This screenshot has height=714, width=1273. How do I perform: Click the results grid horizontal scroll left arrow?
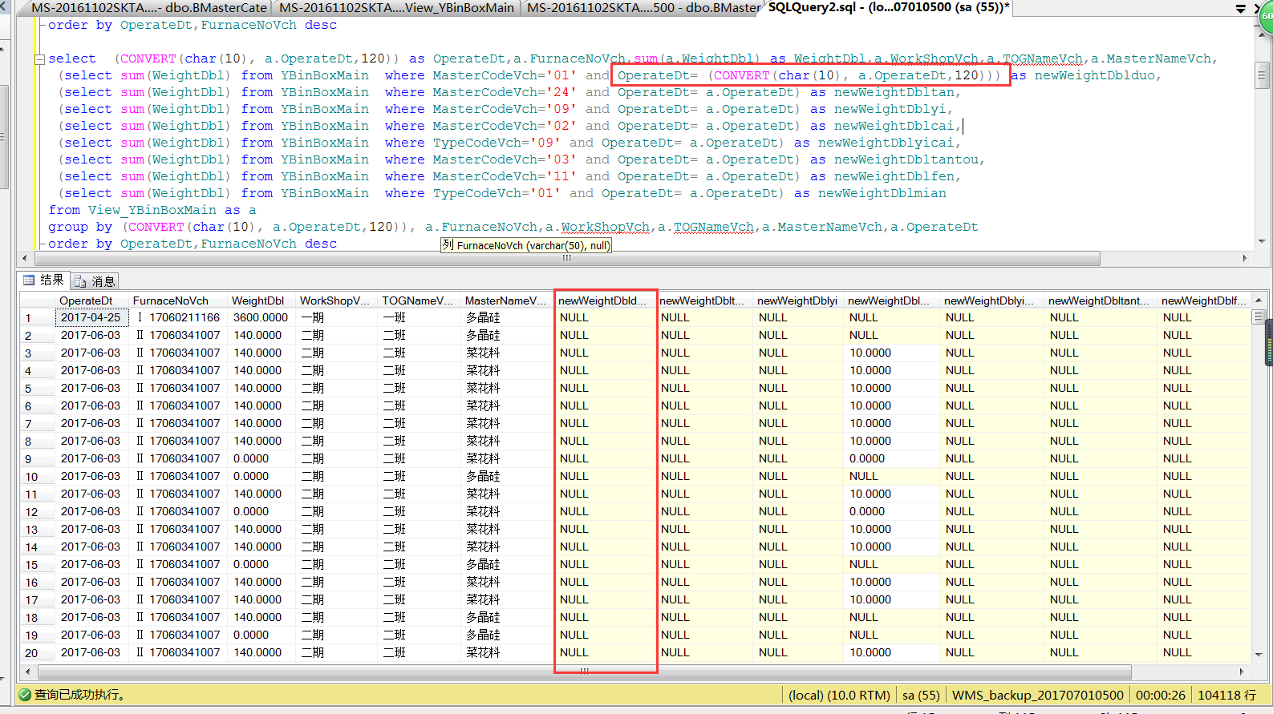[x=28, y=672]
